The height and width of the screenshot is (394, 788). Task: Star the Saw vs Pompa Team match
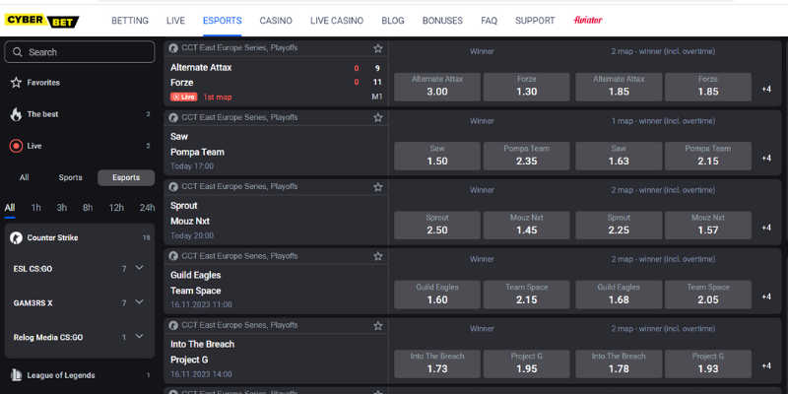click(378, 117)
